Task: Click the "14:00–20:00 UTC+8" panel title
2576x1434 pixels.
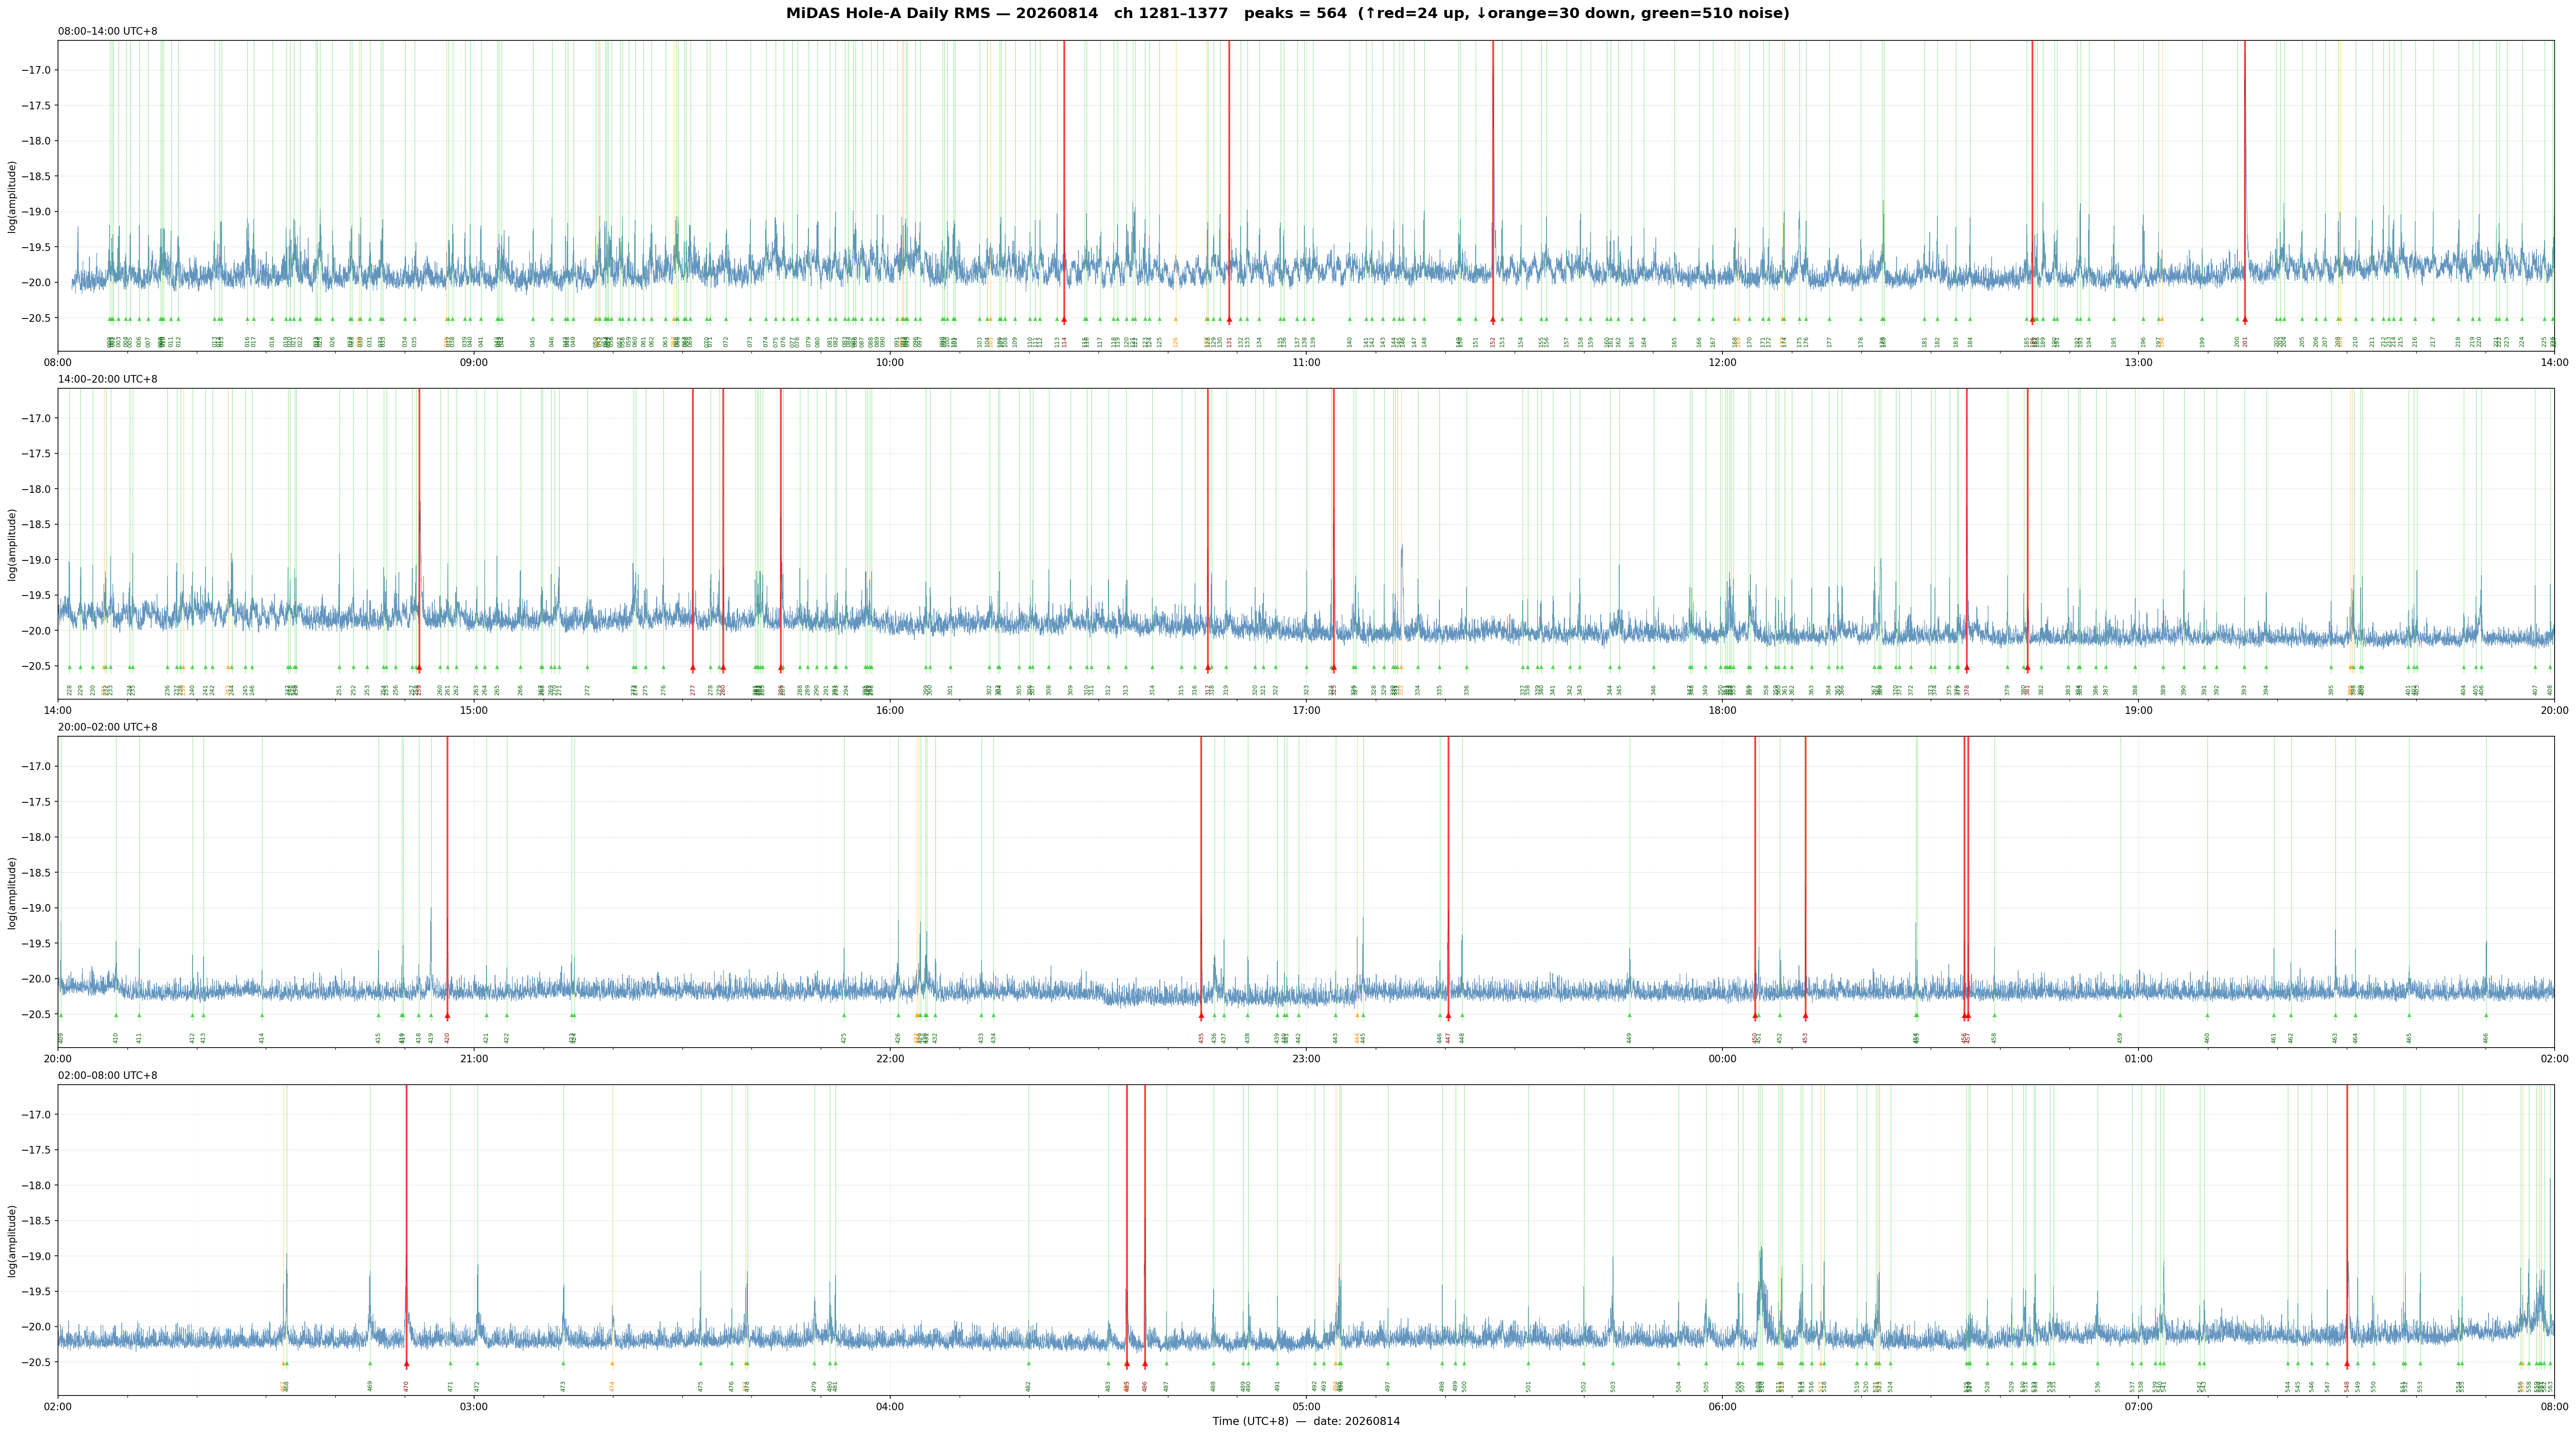Action: click(107, 379)
